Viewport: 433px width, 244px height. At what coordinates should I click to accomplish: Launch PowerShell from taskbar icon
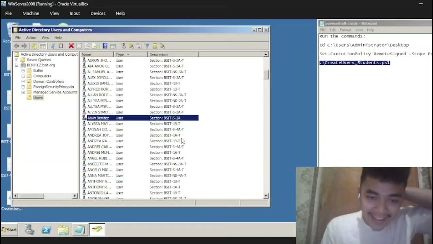pos(46,230)
